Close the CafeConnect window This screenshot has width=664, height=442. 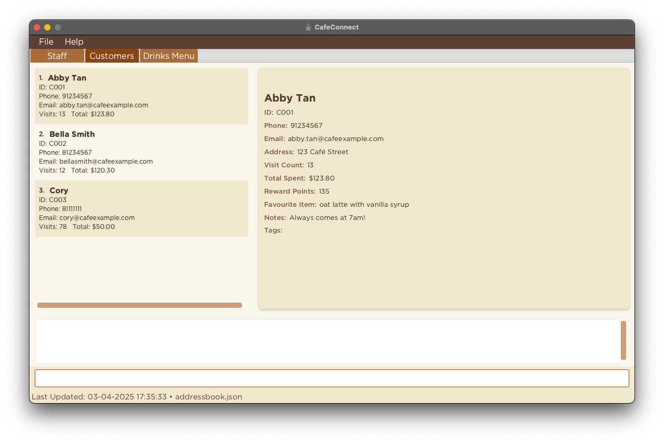click(37, 27)
